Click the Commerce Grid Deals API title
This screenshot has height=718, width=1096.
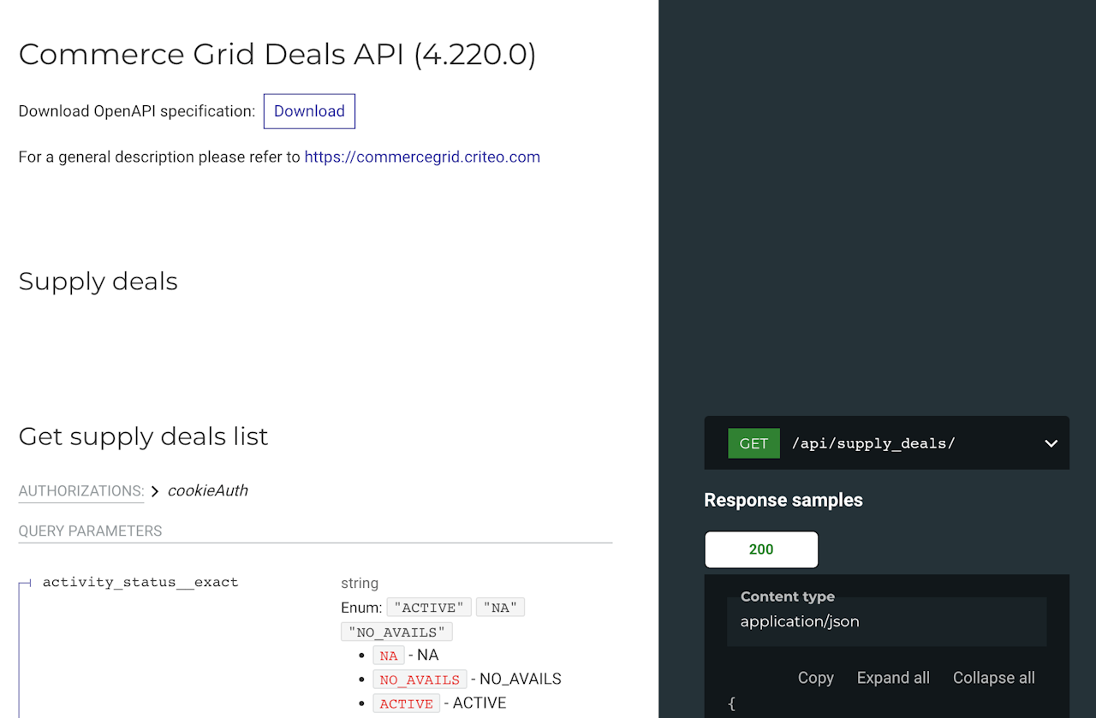[x=277, y=54]
